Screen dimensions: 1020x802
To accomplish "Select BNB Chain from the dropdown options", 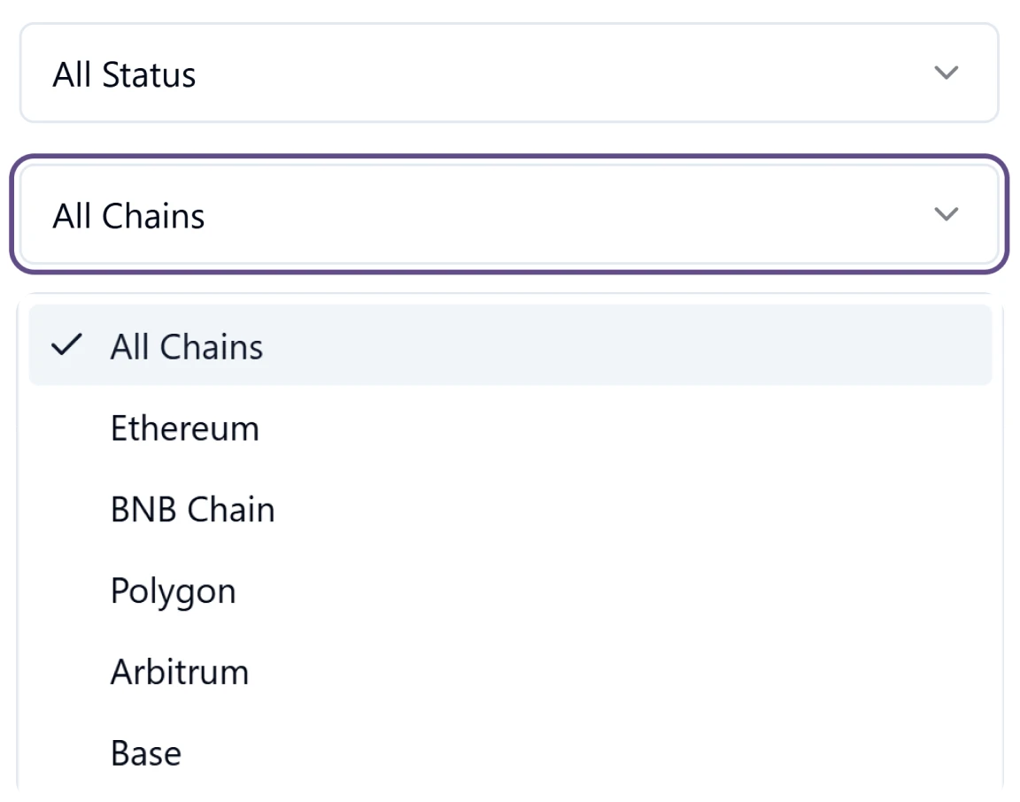I will (x=192, y=509).
